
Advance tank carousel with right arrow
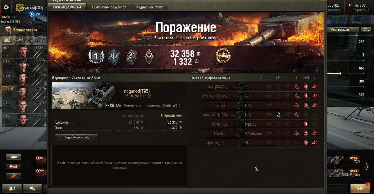click(x=367, y=167)
